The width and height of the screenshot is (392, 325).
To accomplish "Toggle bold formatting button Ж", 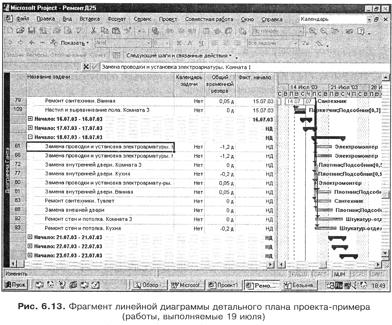I will point(179,43).
